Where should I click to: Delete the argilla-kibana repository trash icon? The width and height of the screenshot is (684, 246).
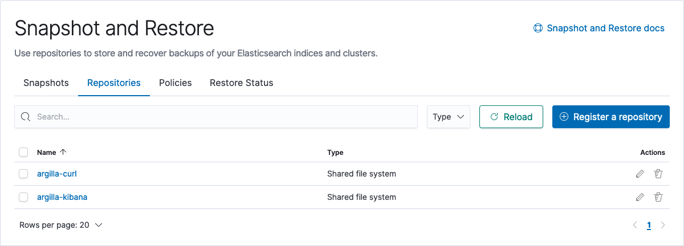coord(658,197)
